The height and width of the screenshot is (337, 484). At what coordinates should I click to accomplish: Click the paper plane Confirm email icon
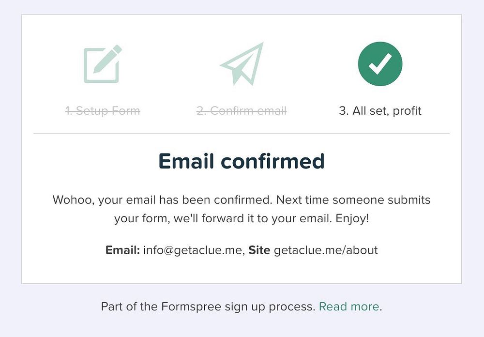(242, 64)
